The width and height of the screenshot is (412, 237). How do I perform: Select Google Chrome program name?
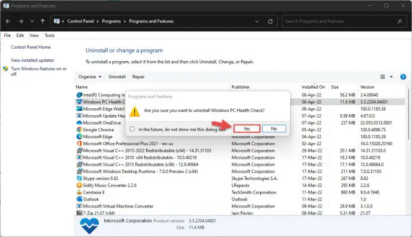pyautogui.click(x=98, y=129)
